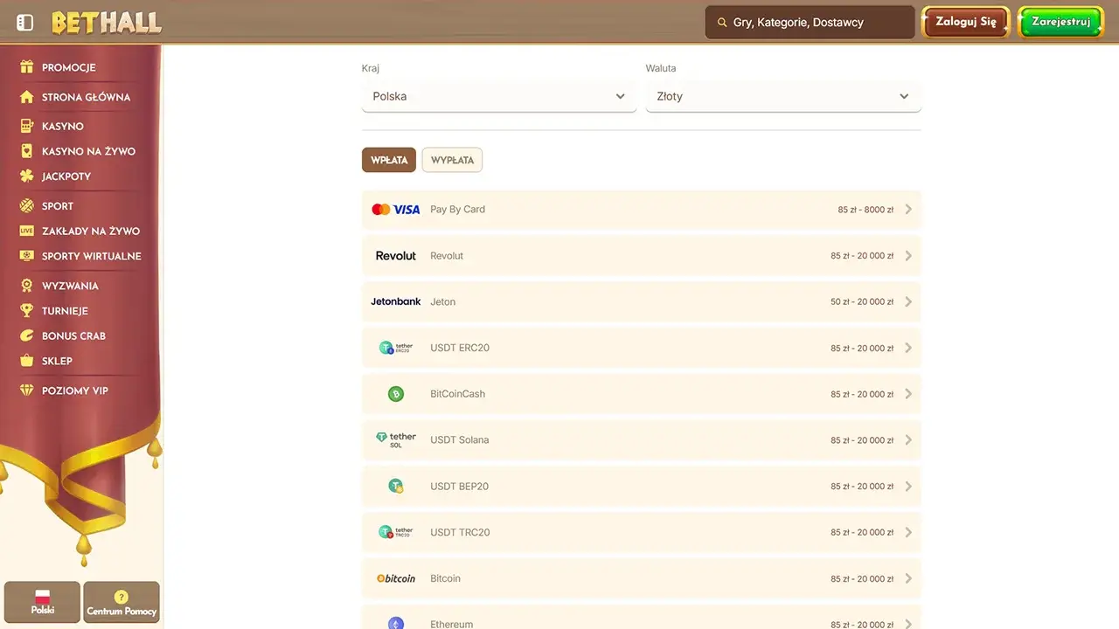This screenshot has width=1119, height=629.
Task: Select the Tether ERC20 logo
Action: [x=396, y=348]
